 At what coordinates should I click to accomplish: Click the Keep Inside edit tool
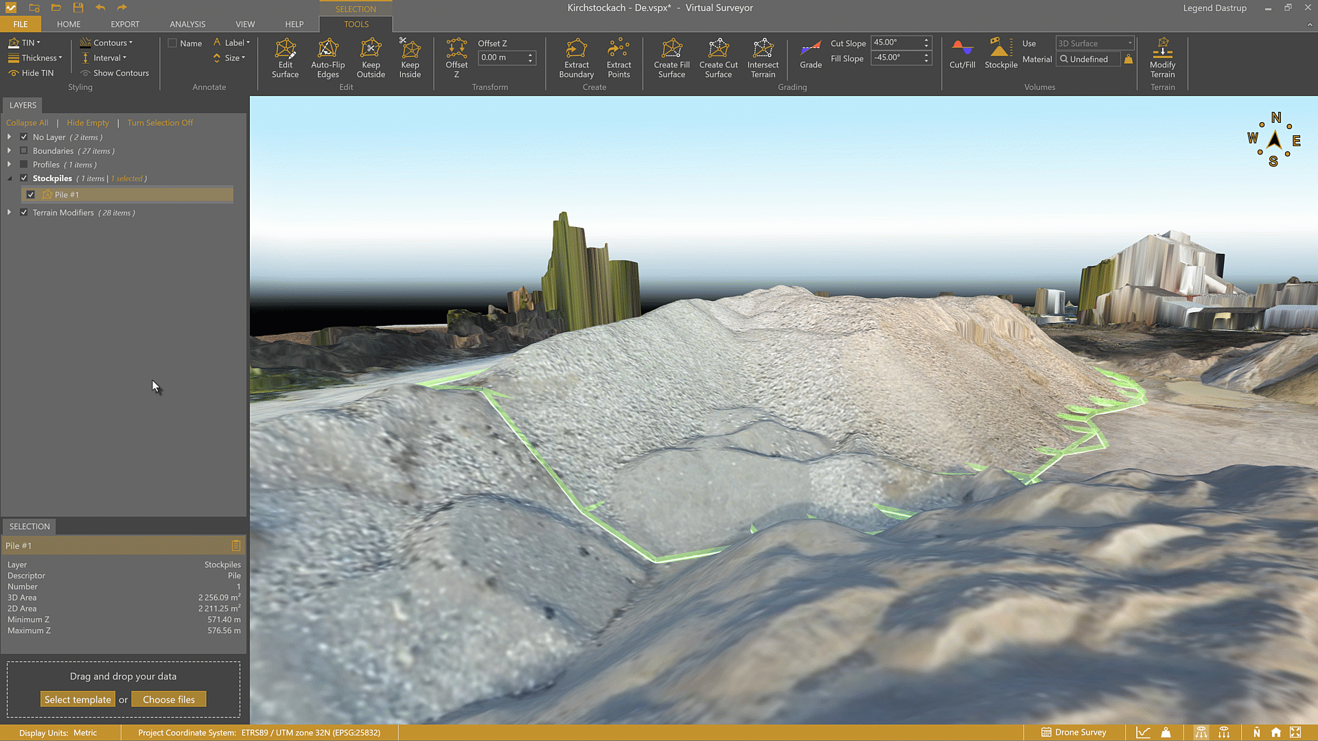click(410, 58)
